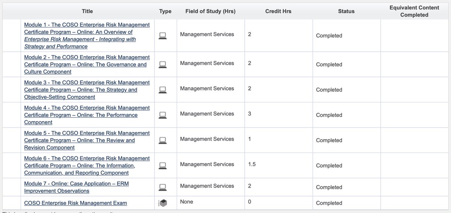This screenshot has width=451, height=213.
Task: Select Management Services cell in Module 5 row
Action: 207,139
